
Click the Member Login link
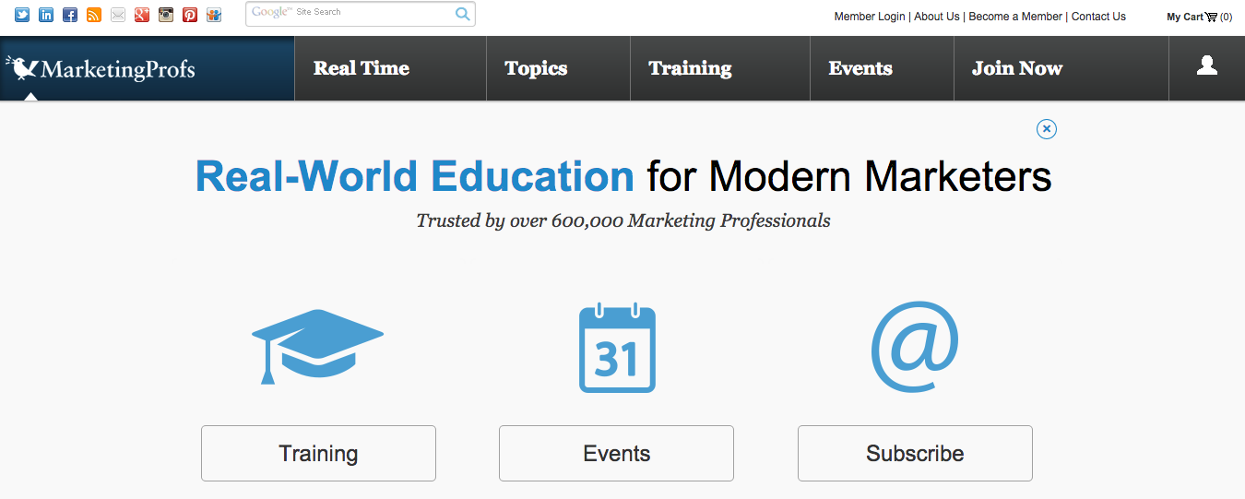point(870,17)
